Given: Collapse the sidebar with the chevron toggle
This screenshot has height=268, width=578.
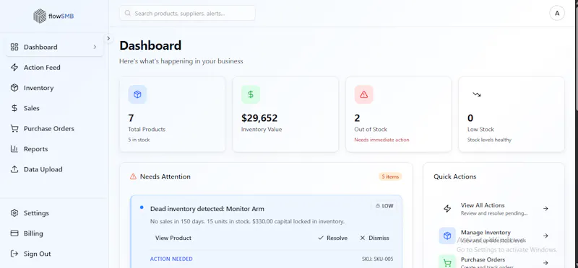Looking at the screenshot, I should (108, 38).
